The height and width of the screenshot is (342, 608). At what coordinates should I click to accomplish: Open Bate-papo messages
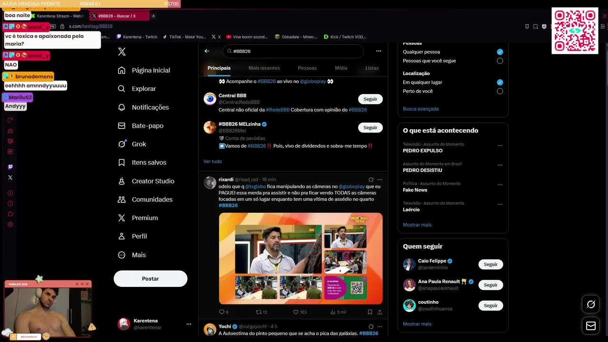pyautogui.click(x=141, y=126)
